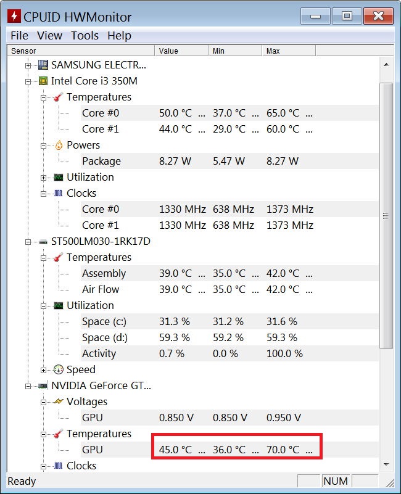Click the flame icon beside Powers
Image resolution: width=401 pixels, height=494 pixels.
point(59,145)
